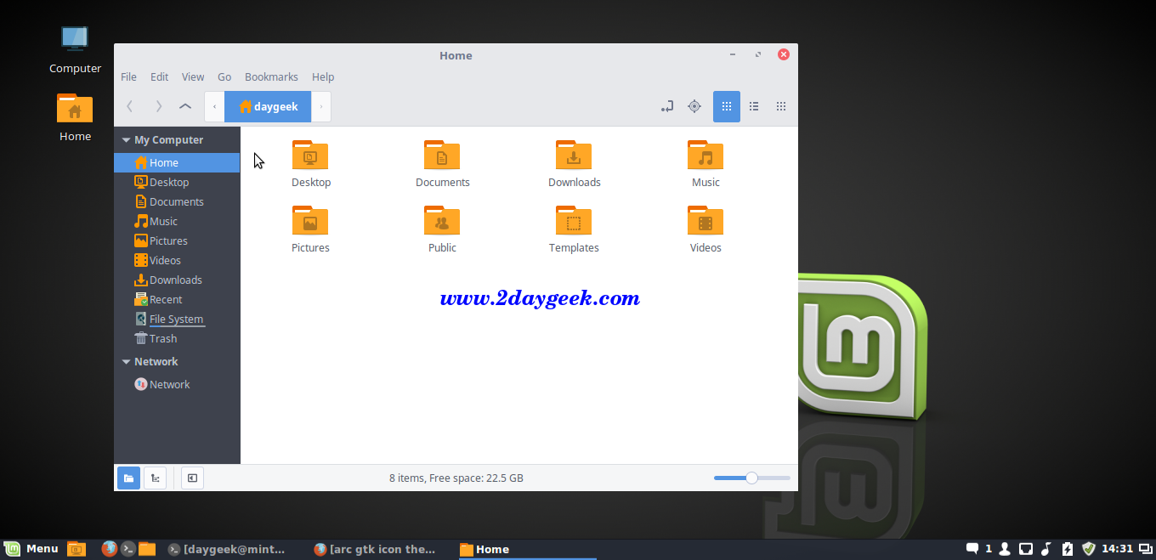Open the update manager shield icon
The image size is (1156, 560).
pyautogui.click(x=1088, y=549)
